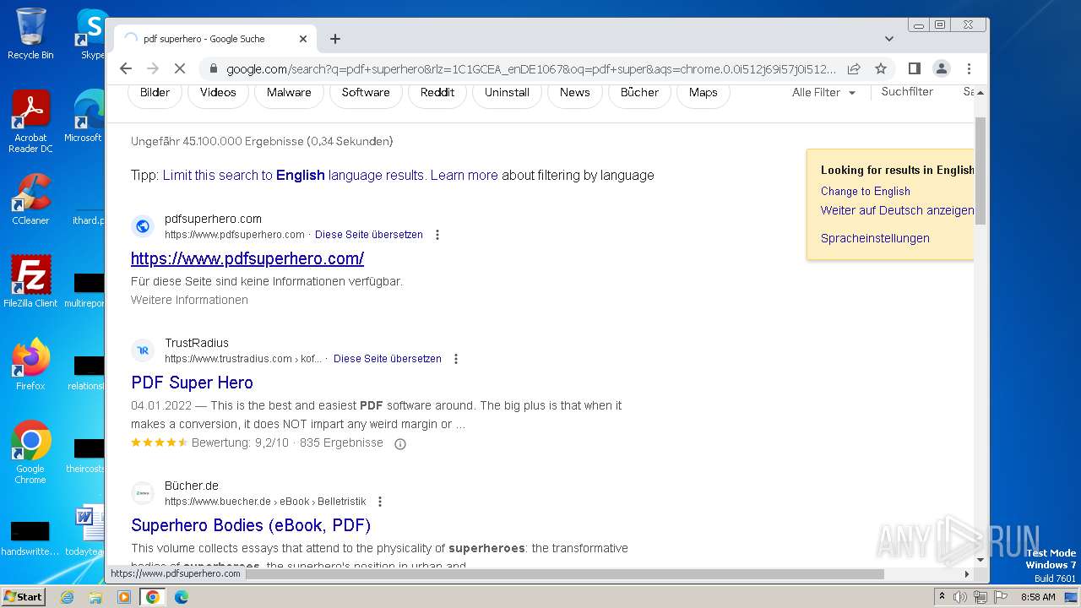The width and height of the screenshot is (1081, 608).
Task: Open the Recycle Bin on desktop
Action: (30, 34)
